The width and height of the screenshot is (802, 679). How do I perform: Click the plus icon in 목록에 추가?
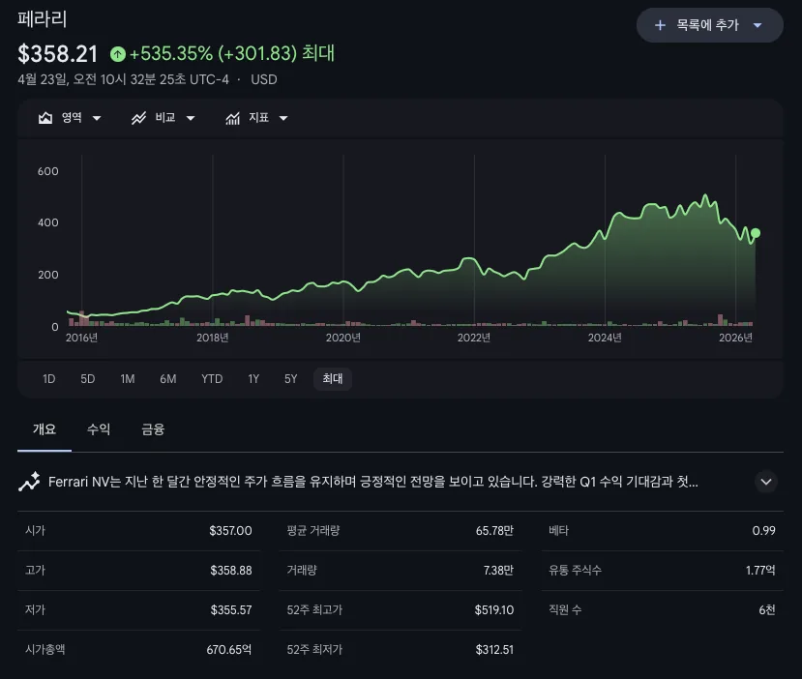tap(660, 25)
